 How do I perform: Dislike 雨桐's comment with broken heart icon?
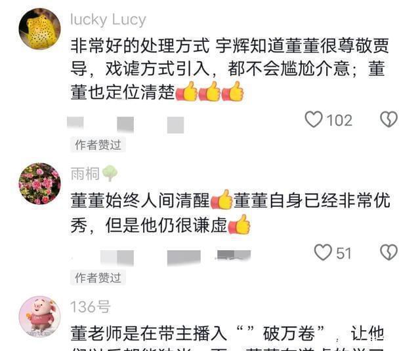point(389,252)
